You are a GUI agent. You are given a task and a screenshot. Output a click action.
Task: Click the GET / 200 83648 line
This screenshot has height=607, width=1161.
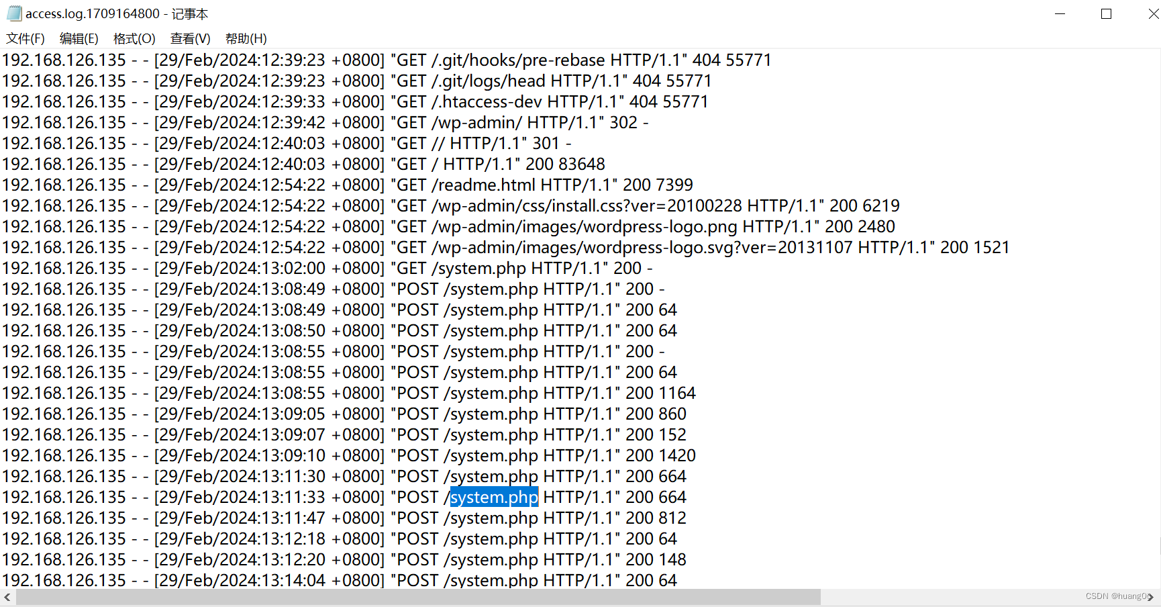[303, 165]
